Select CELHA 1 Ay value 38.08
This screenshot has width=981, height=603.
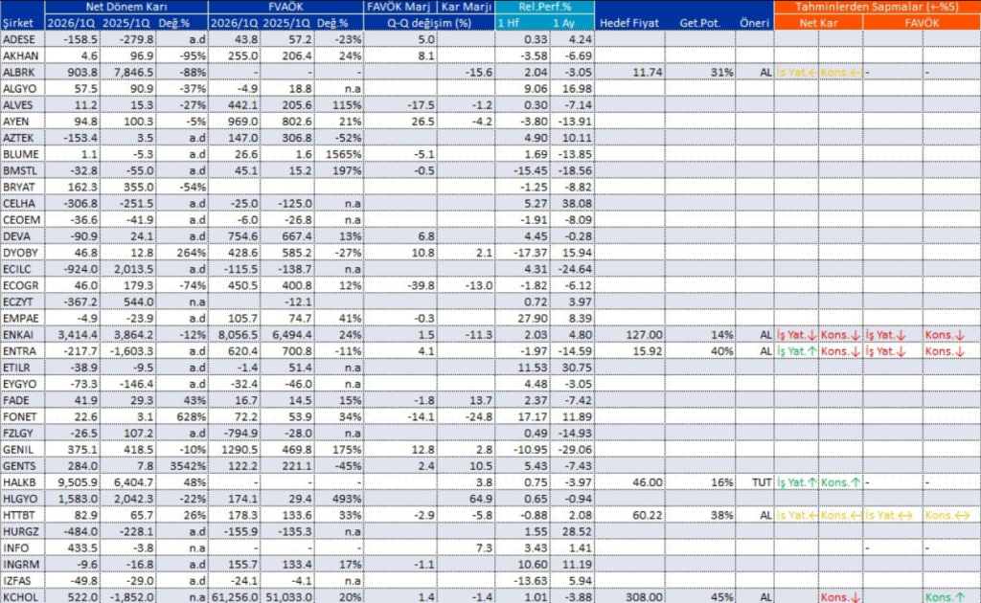coord(576,204)
